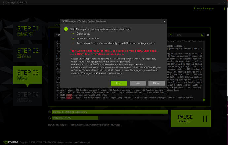The width and height of the screenshot is (228, 145).
Task: Click the Disk space checkmark icon
Action: pyautogui.click(x=73, y=34)
